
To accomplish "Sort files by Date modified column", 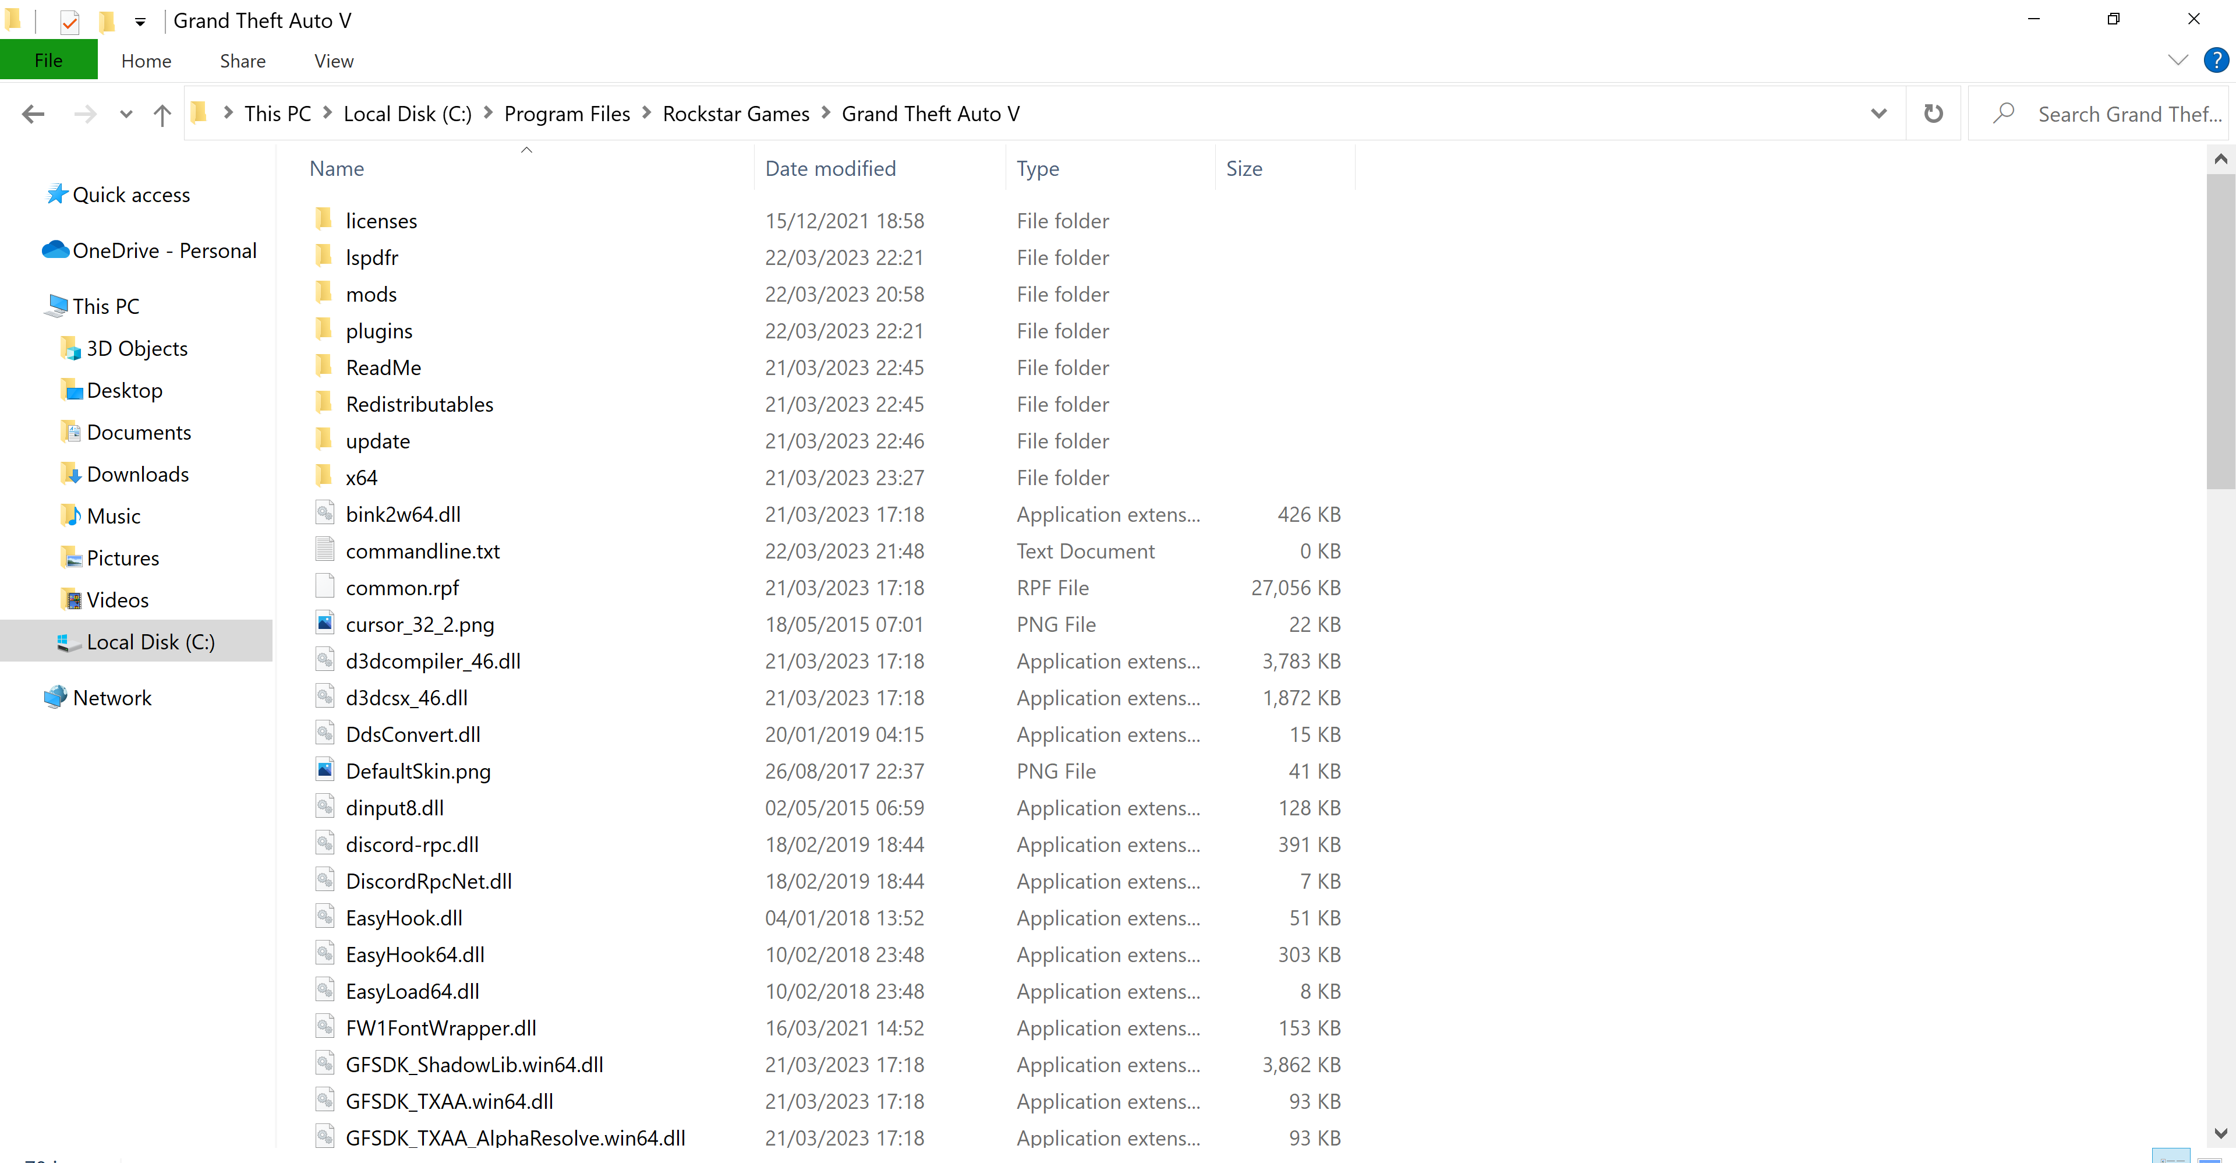I will pos(830,168).
